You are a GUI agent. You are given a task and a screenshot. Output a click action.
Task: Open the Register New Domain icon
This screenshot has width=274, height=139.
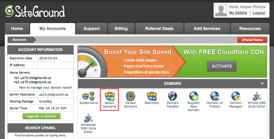(194, 96)
